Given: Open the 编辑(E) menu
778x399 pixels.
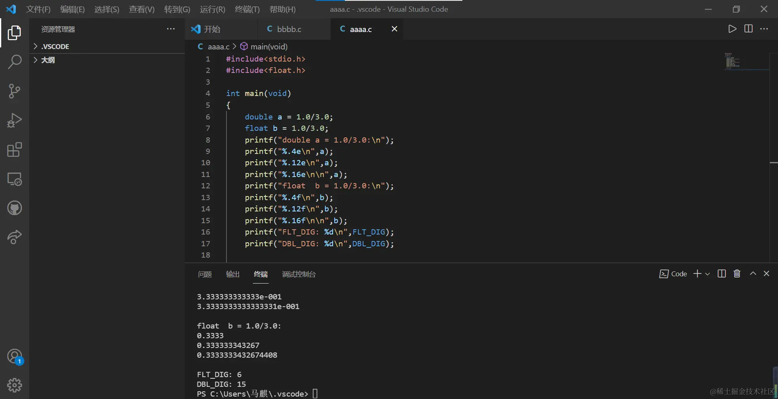Looking at the screenshot, I should [73, 9].
